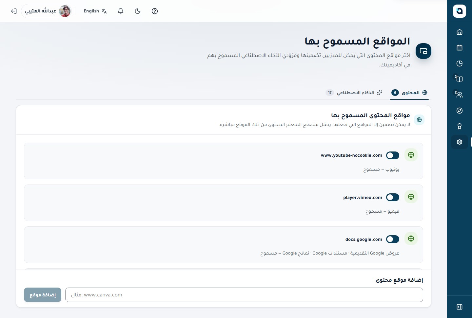Open the settings gear icon
The height and width of the screenshot is (318, 472).
pyautogui.click(x=460, y=142)
